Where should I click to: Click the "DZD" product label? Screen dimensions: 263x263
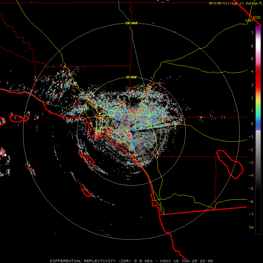pyautogui.click(x=257, y=17)
